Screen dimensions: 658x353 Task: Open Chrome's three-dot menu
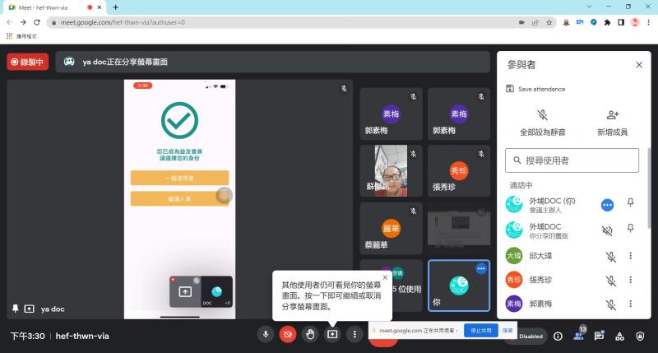648,23
